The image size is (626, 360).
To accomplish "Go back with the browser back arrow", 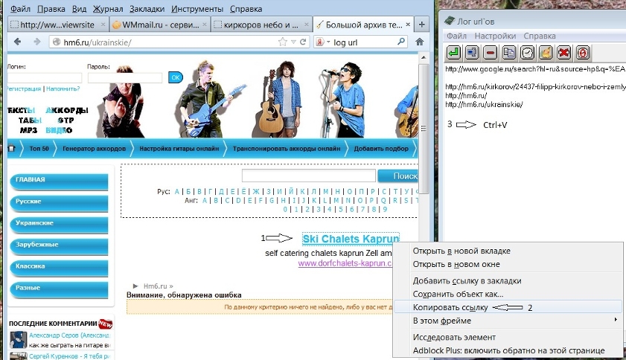I will [x=17, y=42].
